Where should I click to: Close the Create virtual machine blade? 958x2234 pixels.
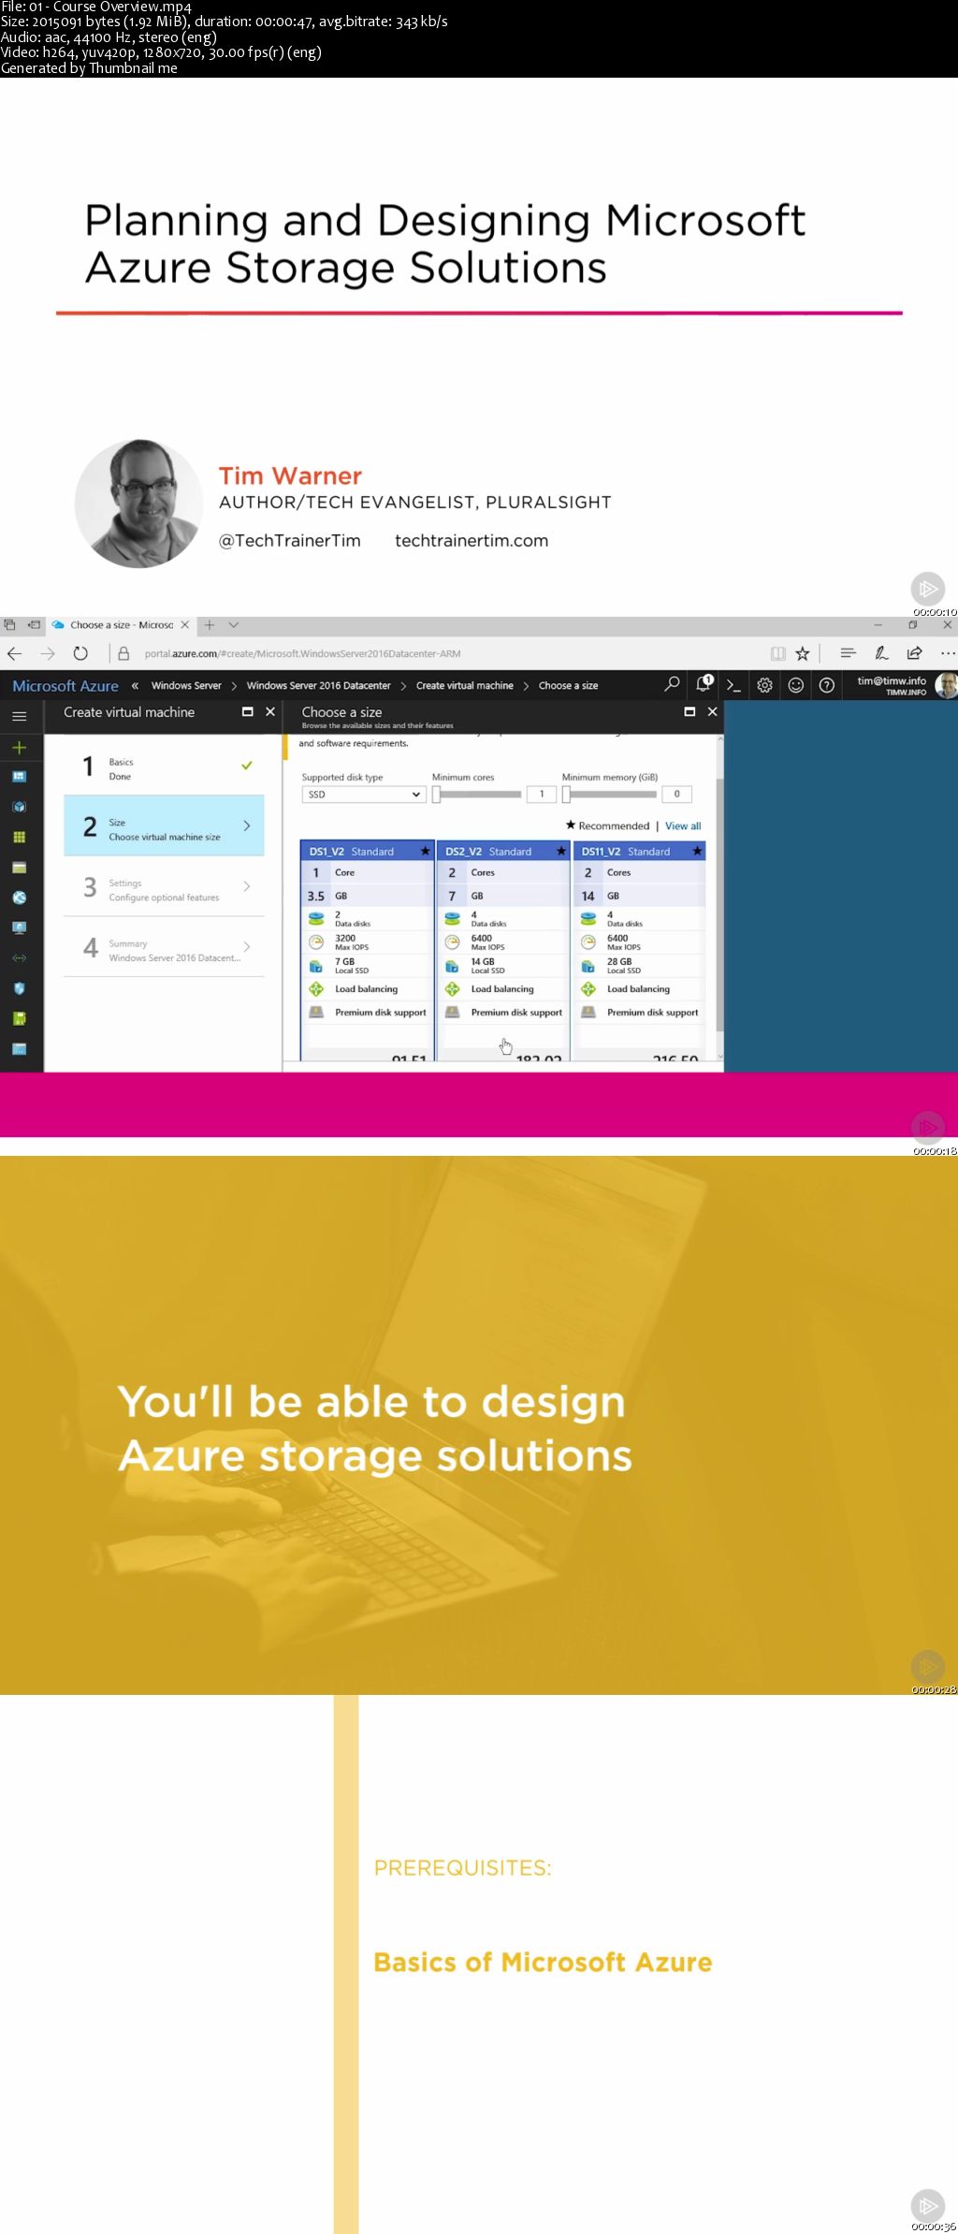[270, 711]
